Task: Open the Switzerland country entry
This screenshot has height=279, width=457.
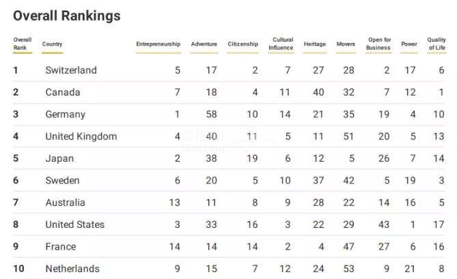Action: (71, 70)
